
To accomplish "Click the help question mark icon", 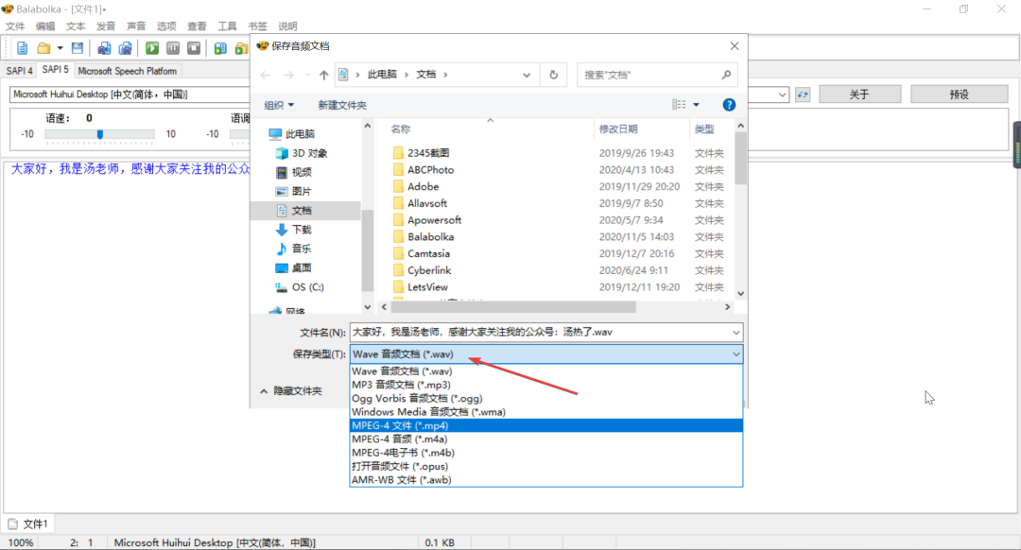I will [728, 104].
